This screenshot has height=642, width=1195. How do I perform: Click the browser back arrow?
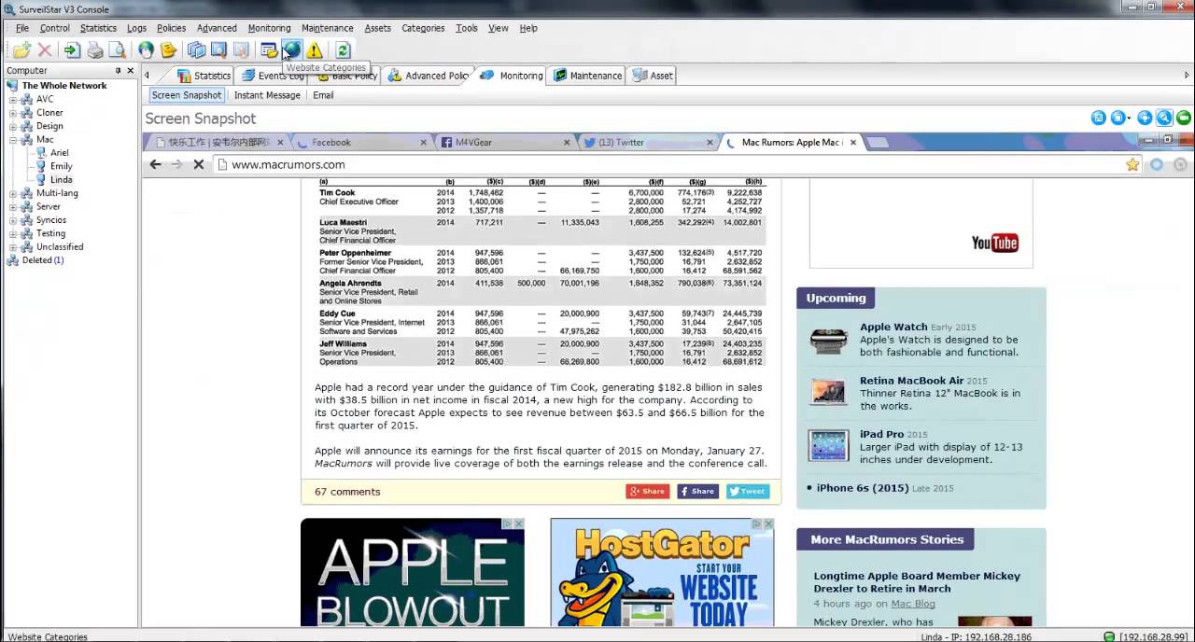point(155,164)
